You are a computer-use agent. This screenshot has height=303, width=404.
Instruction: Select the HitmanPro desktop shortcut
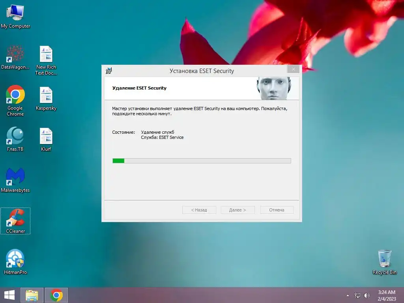click(x=15, y=262)
